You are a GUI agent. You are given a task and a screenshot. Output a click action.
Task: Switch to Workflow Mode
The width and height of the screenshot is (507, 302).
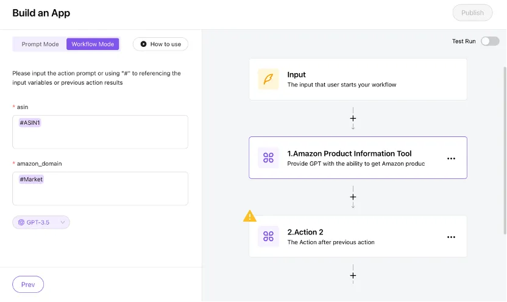[x=93, y=44]
